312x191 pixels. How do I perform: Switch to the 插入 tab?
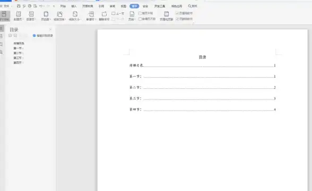pos(74,6)
